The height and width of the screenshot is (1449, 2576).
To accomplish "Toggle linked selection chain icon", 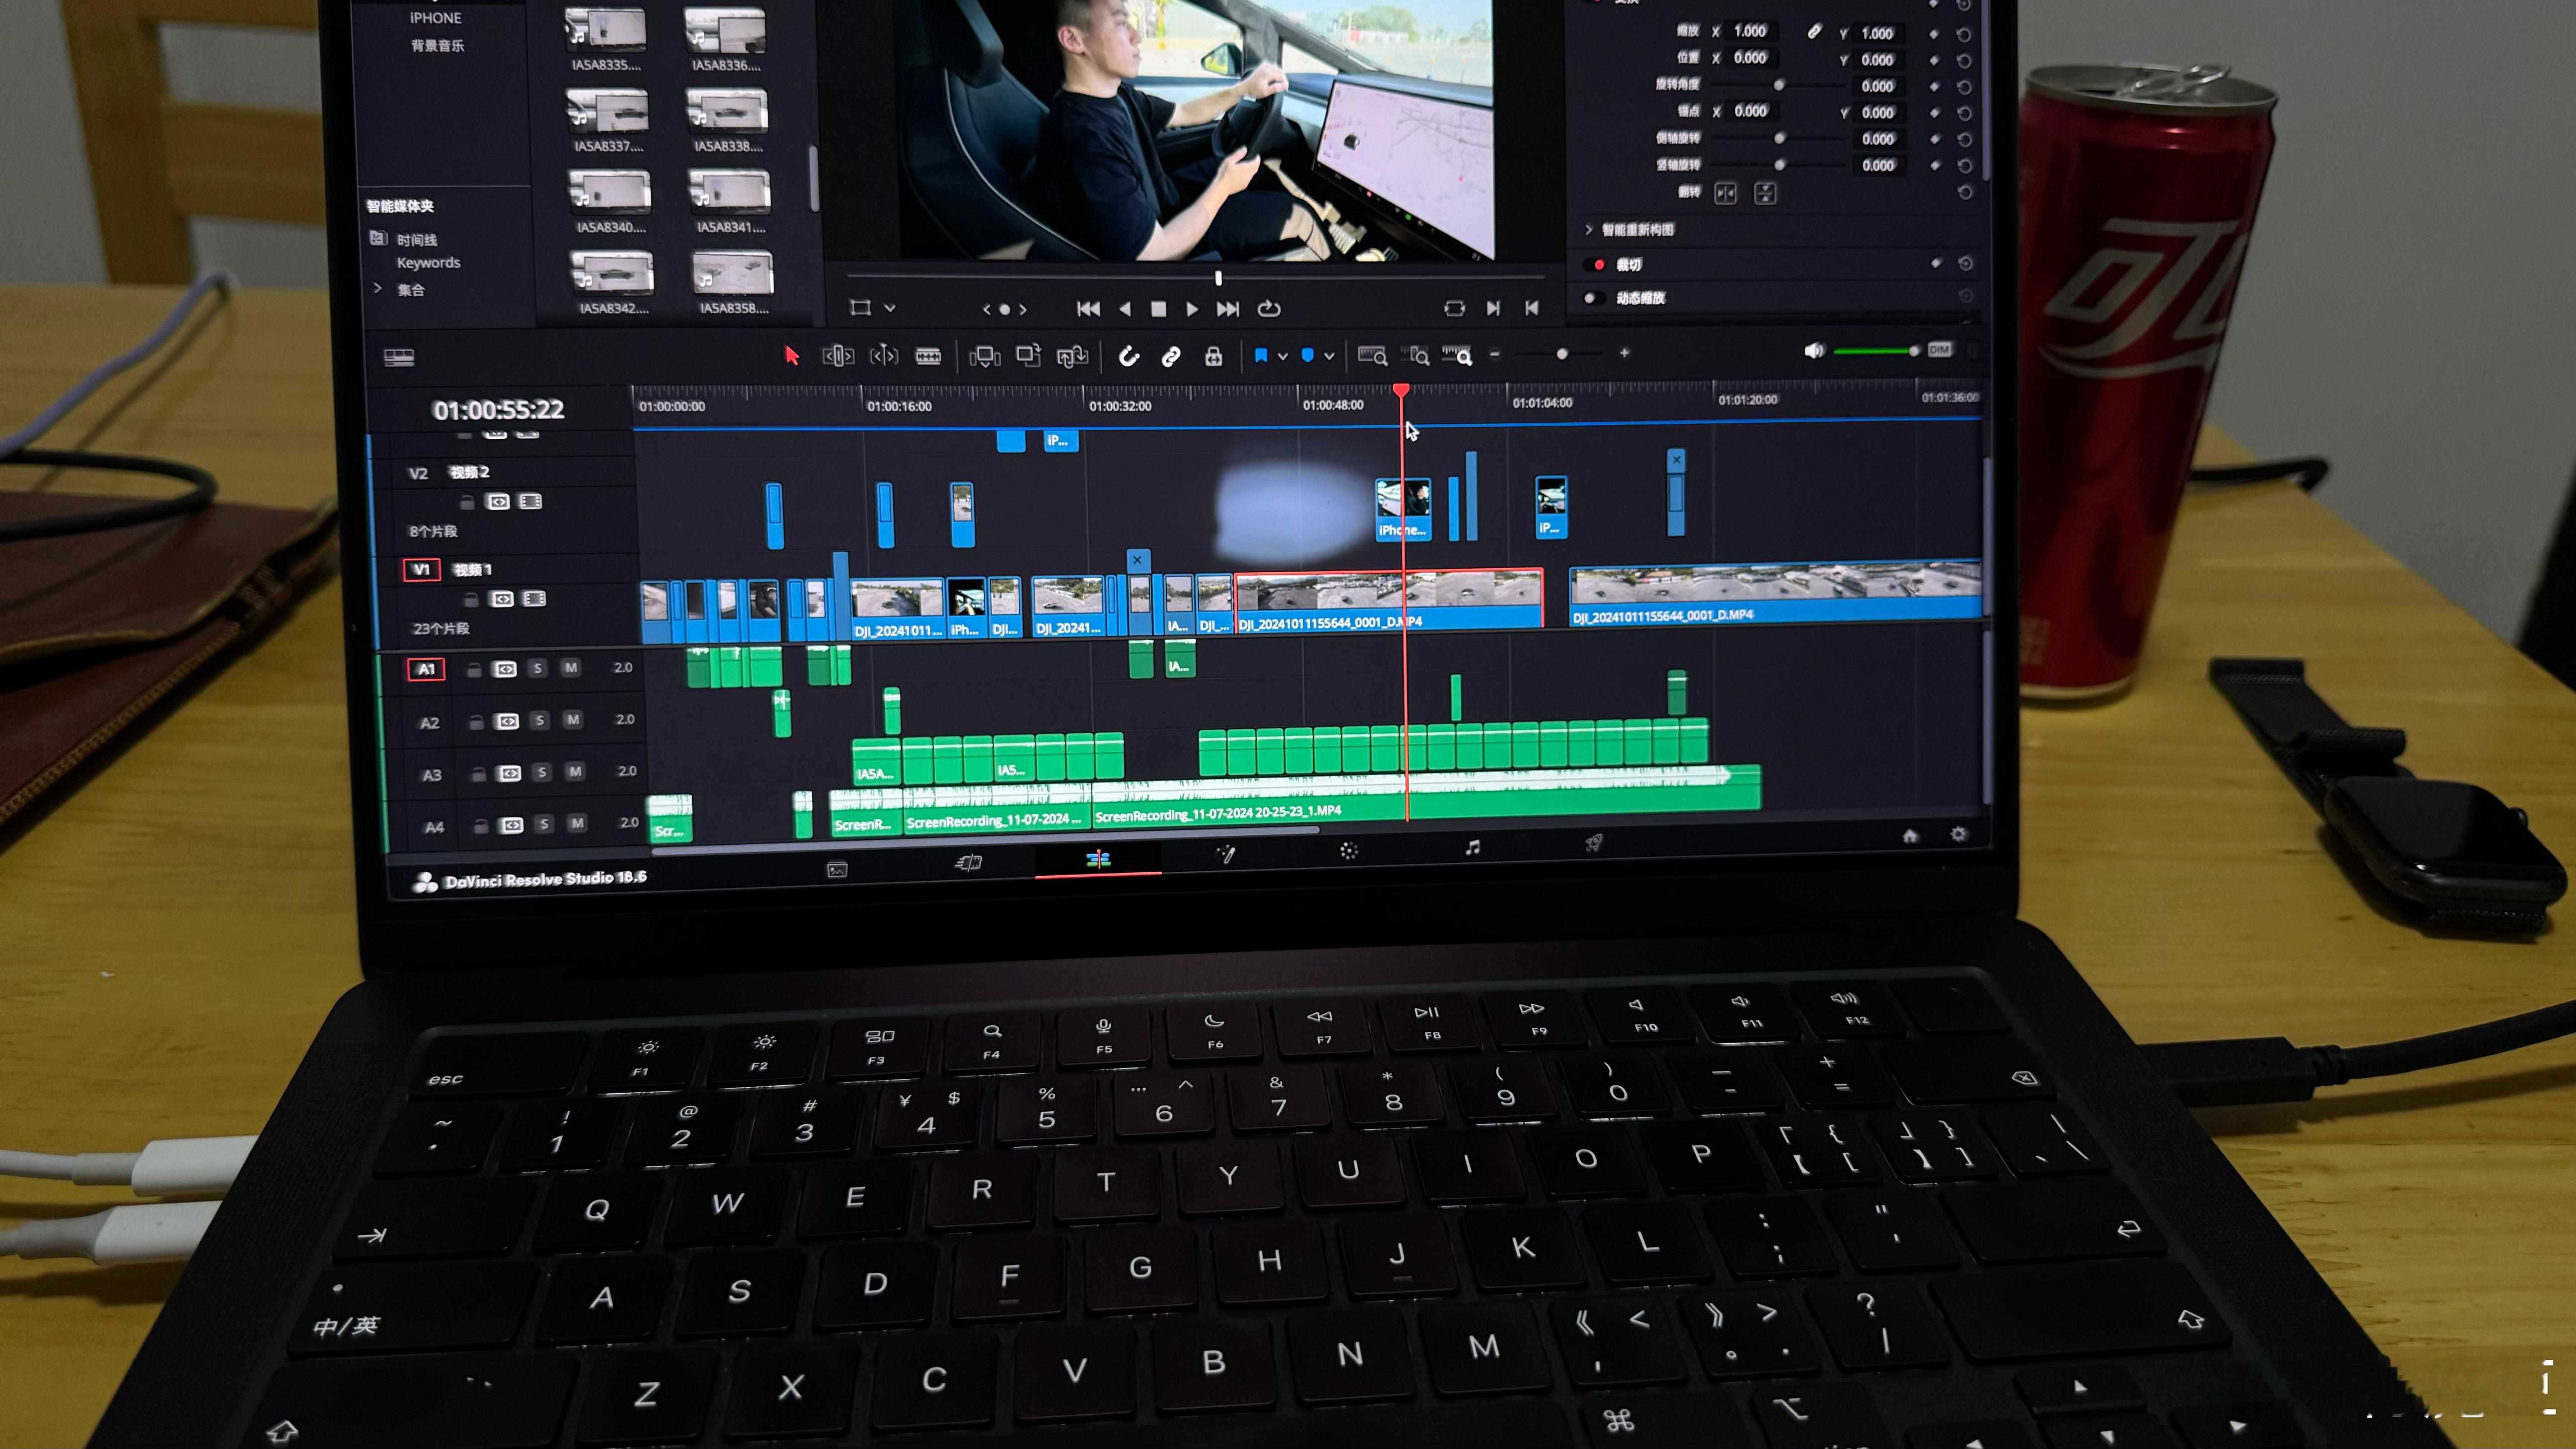I will pyautogui.click(x=1171, y=356).
